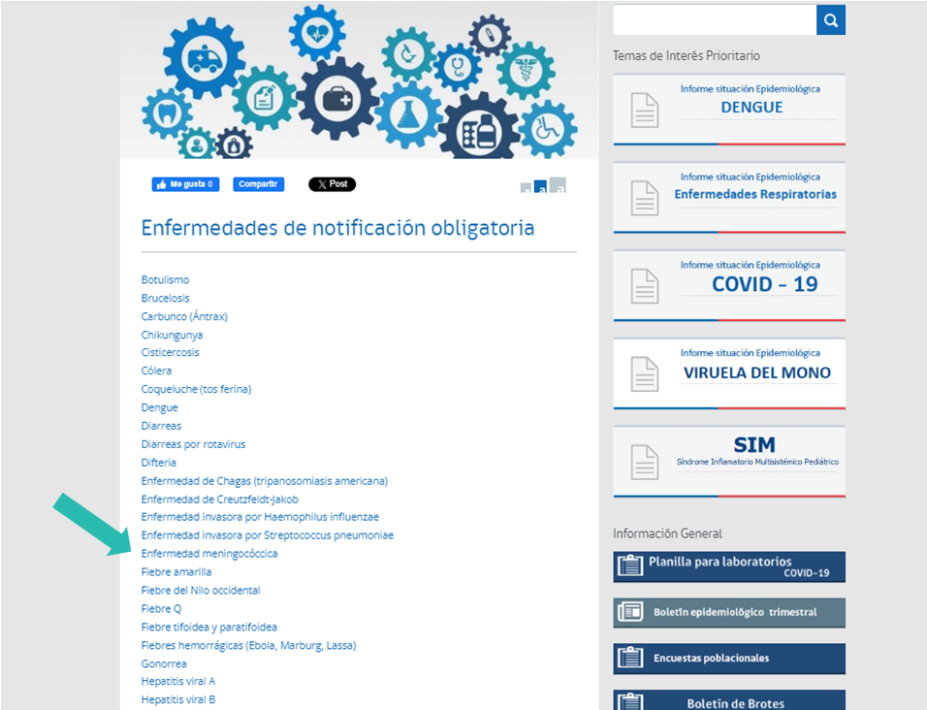Click the X Post share button

333,184
